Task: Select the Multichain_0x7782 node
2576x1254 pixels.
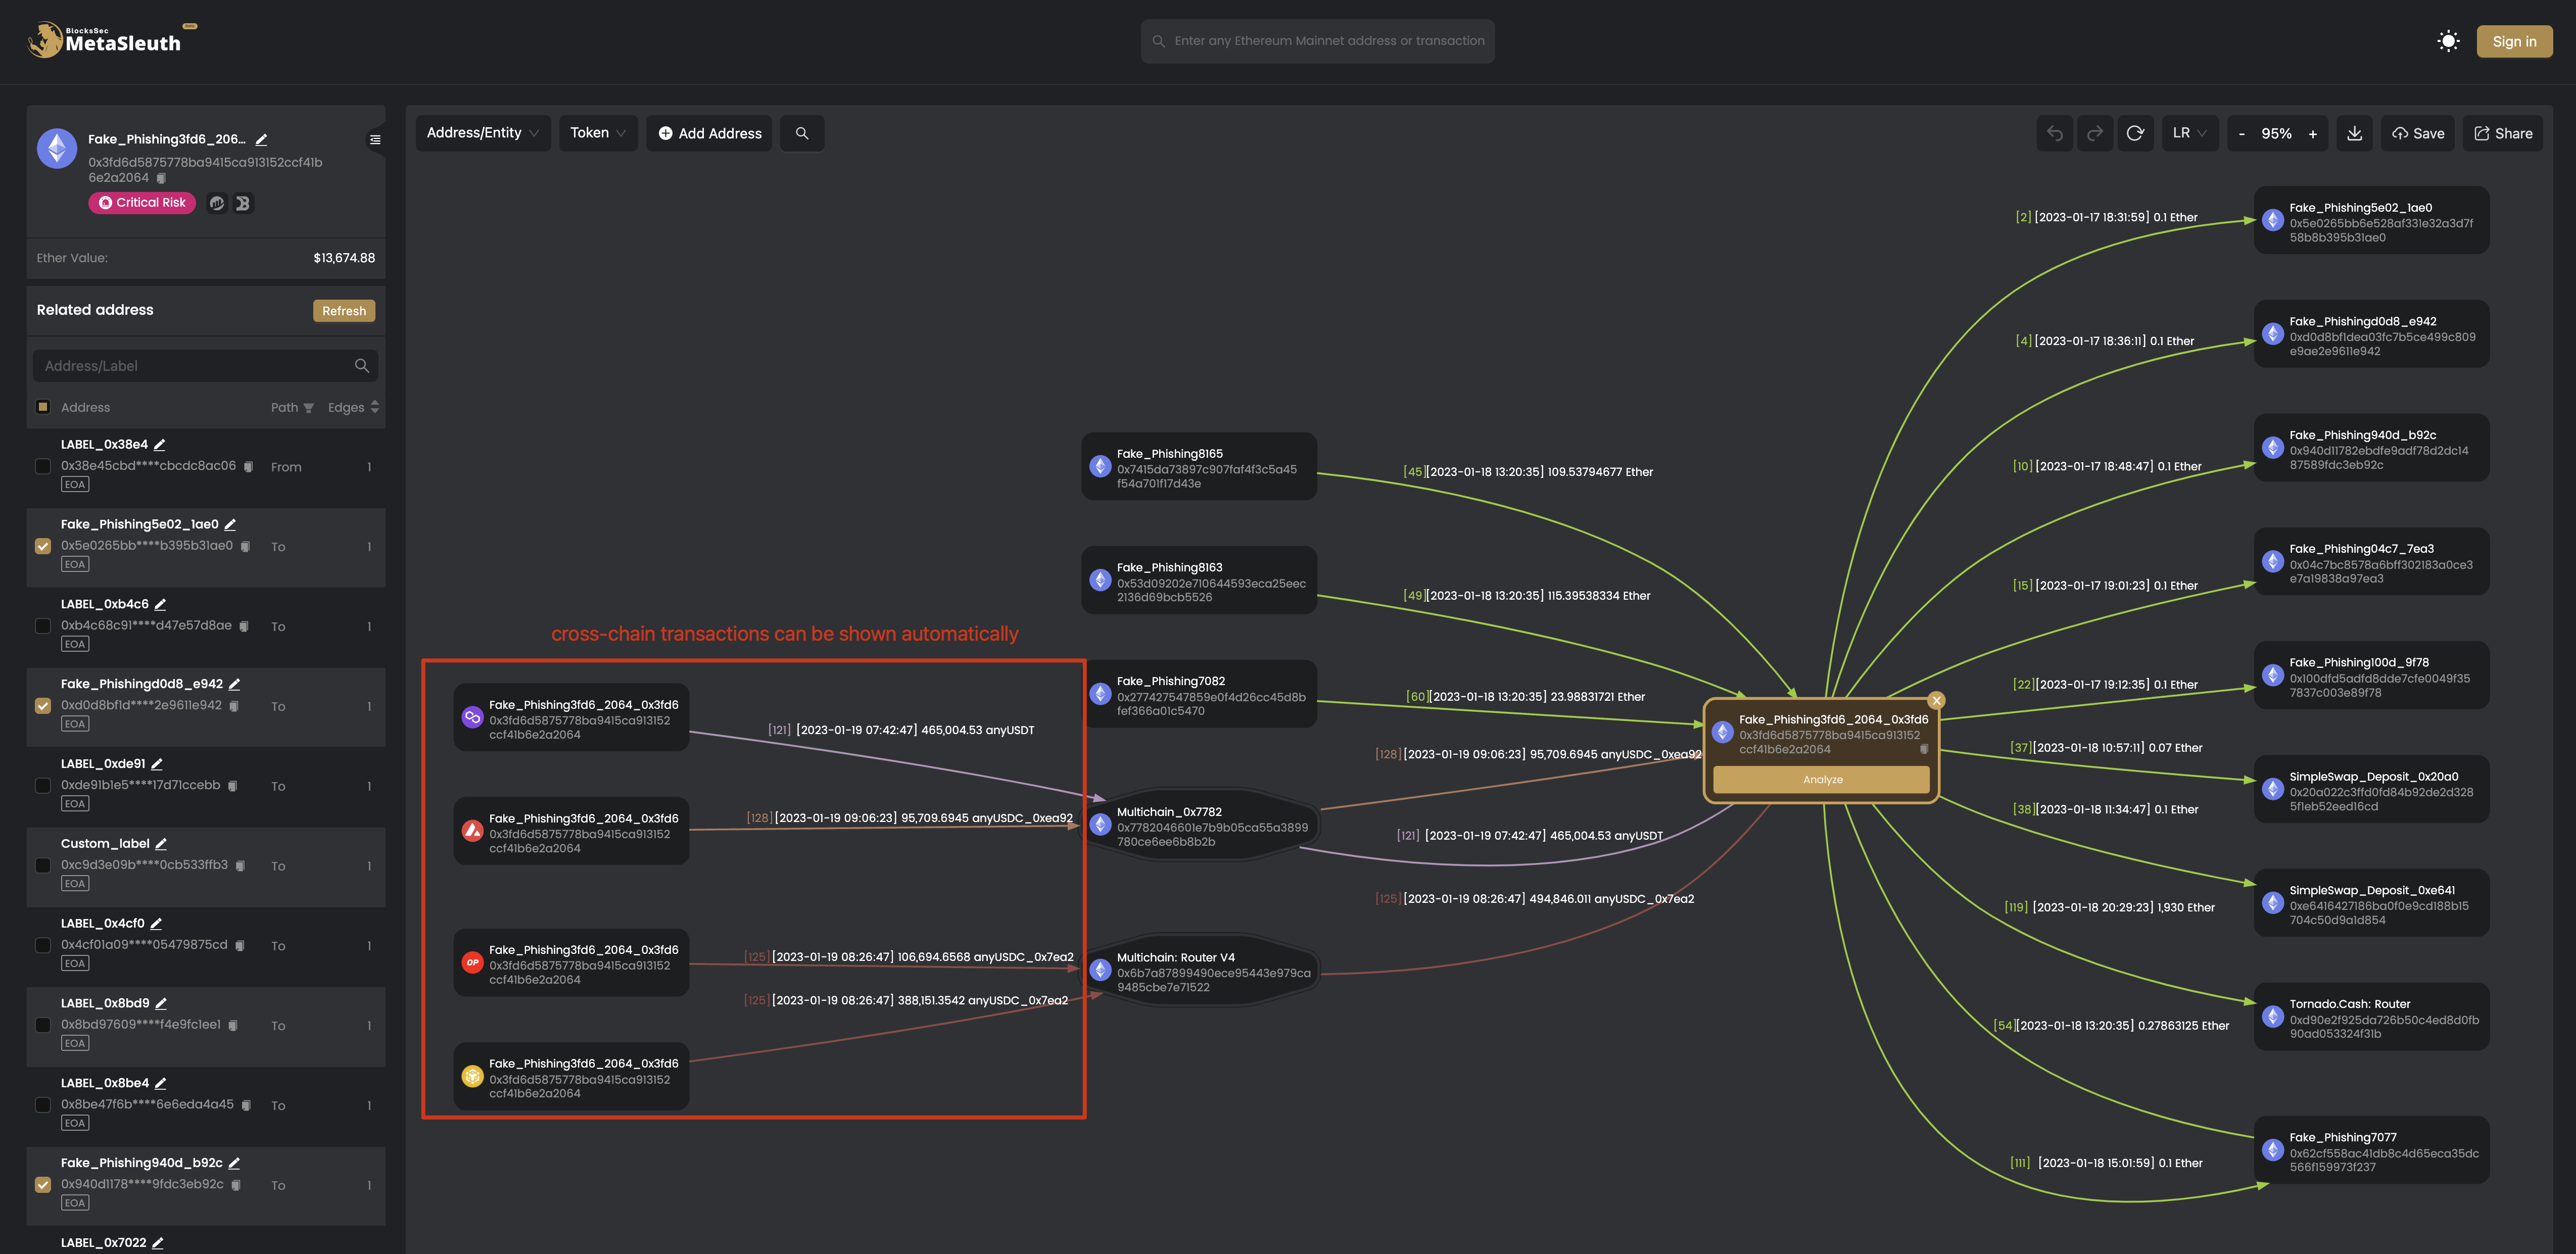Action: tap(1200, 826)
